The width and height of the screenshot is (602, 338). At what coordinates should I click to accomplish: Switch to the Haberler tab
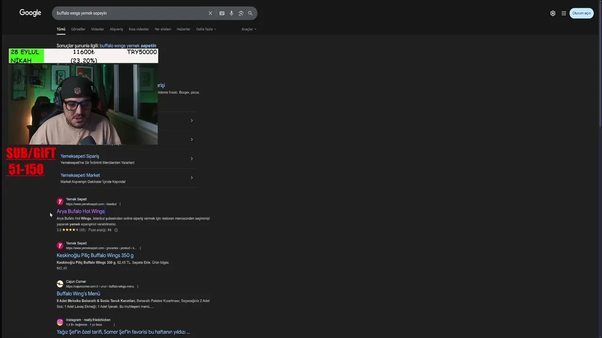tap(183, 29)
